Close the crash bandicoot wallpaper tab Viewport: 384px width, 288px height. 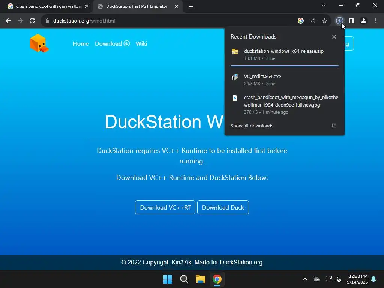click(x=87, y=6)
